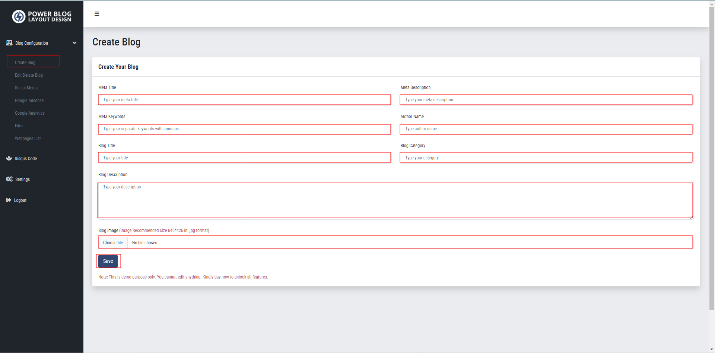Image resolution: width=715 pixels, height=353 pixels.
Task: Click the Files sidebar link
Action: click(x=19, y=125)
